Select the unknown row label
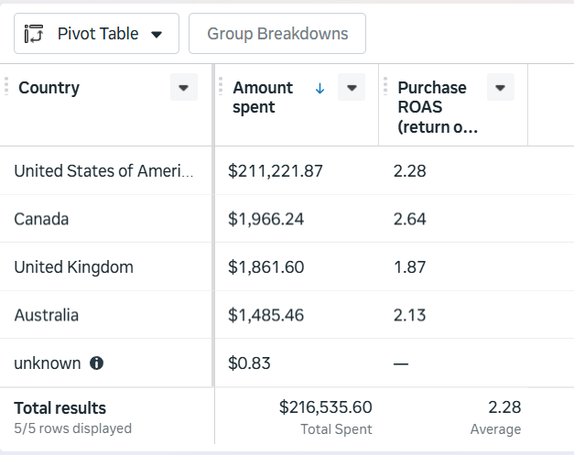Screen dimensions: 574x455 (x=48, y=363)
